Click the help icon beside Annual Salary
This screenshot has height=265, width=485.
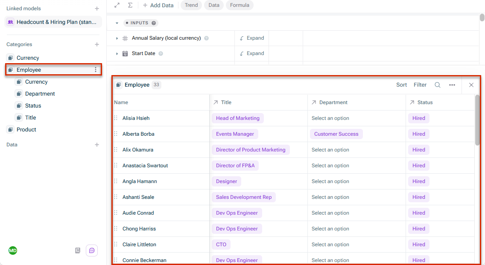206,38
